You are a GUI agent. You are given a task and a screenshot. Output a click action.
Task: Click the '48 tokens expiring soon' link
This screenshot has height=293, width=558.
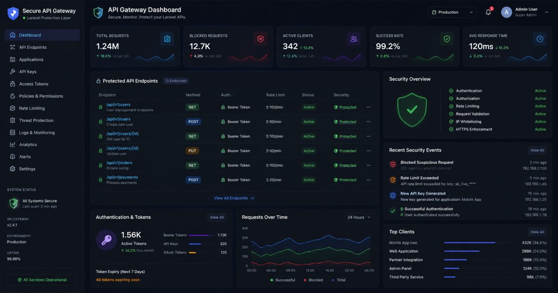coord(118,280)
